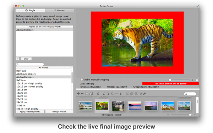Select the windmill thumbnail image
This screenshot has height=133, width=213.
(184, 106)
